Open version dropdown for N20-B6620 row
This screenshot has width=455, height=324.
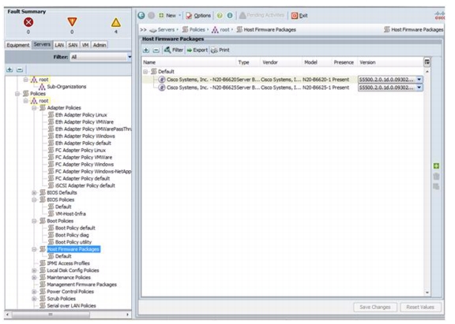(419, 80)
